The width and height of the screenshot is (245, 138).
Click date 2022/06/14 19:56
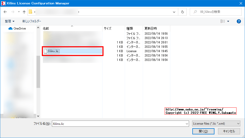[156, 34]
